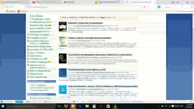Click the Android Notes book cover thumbnail
This screenshot has height=109, width=194.
(63, 27)
